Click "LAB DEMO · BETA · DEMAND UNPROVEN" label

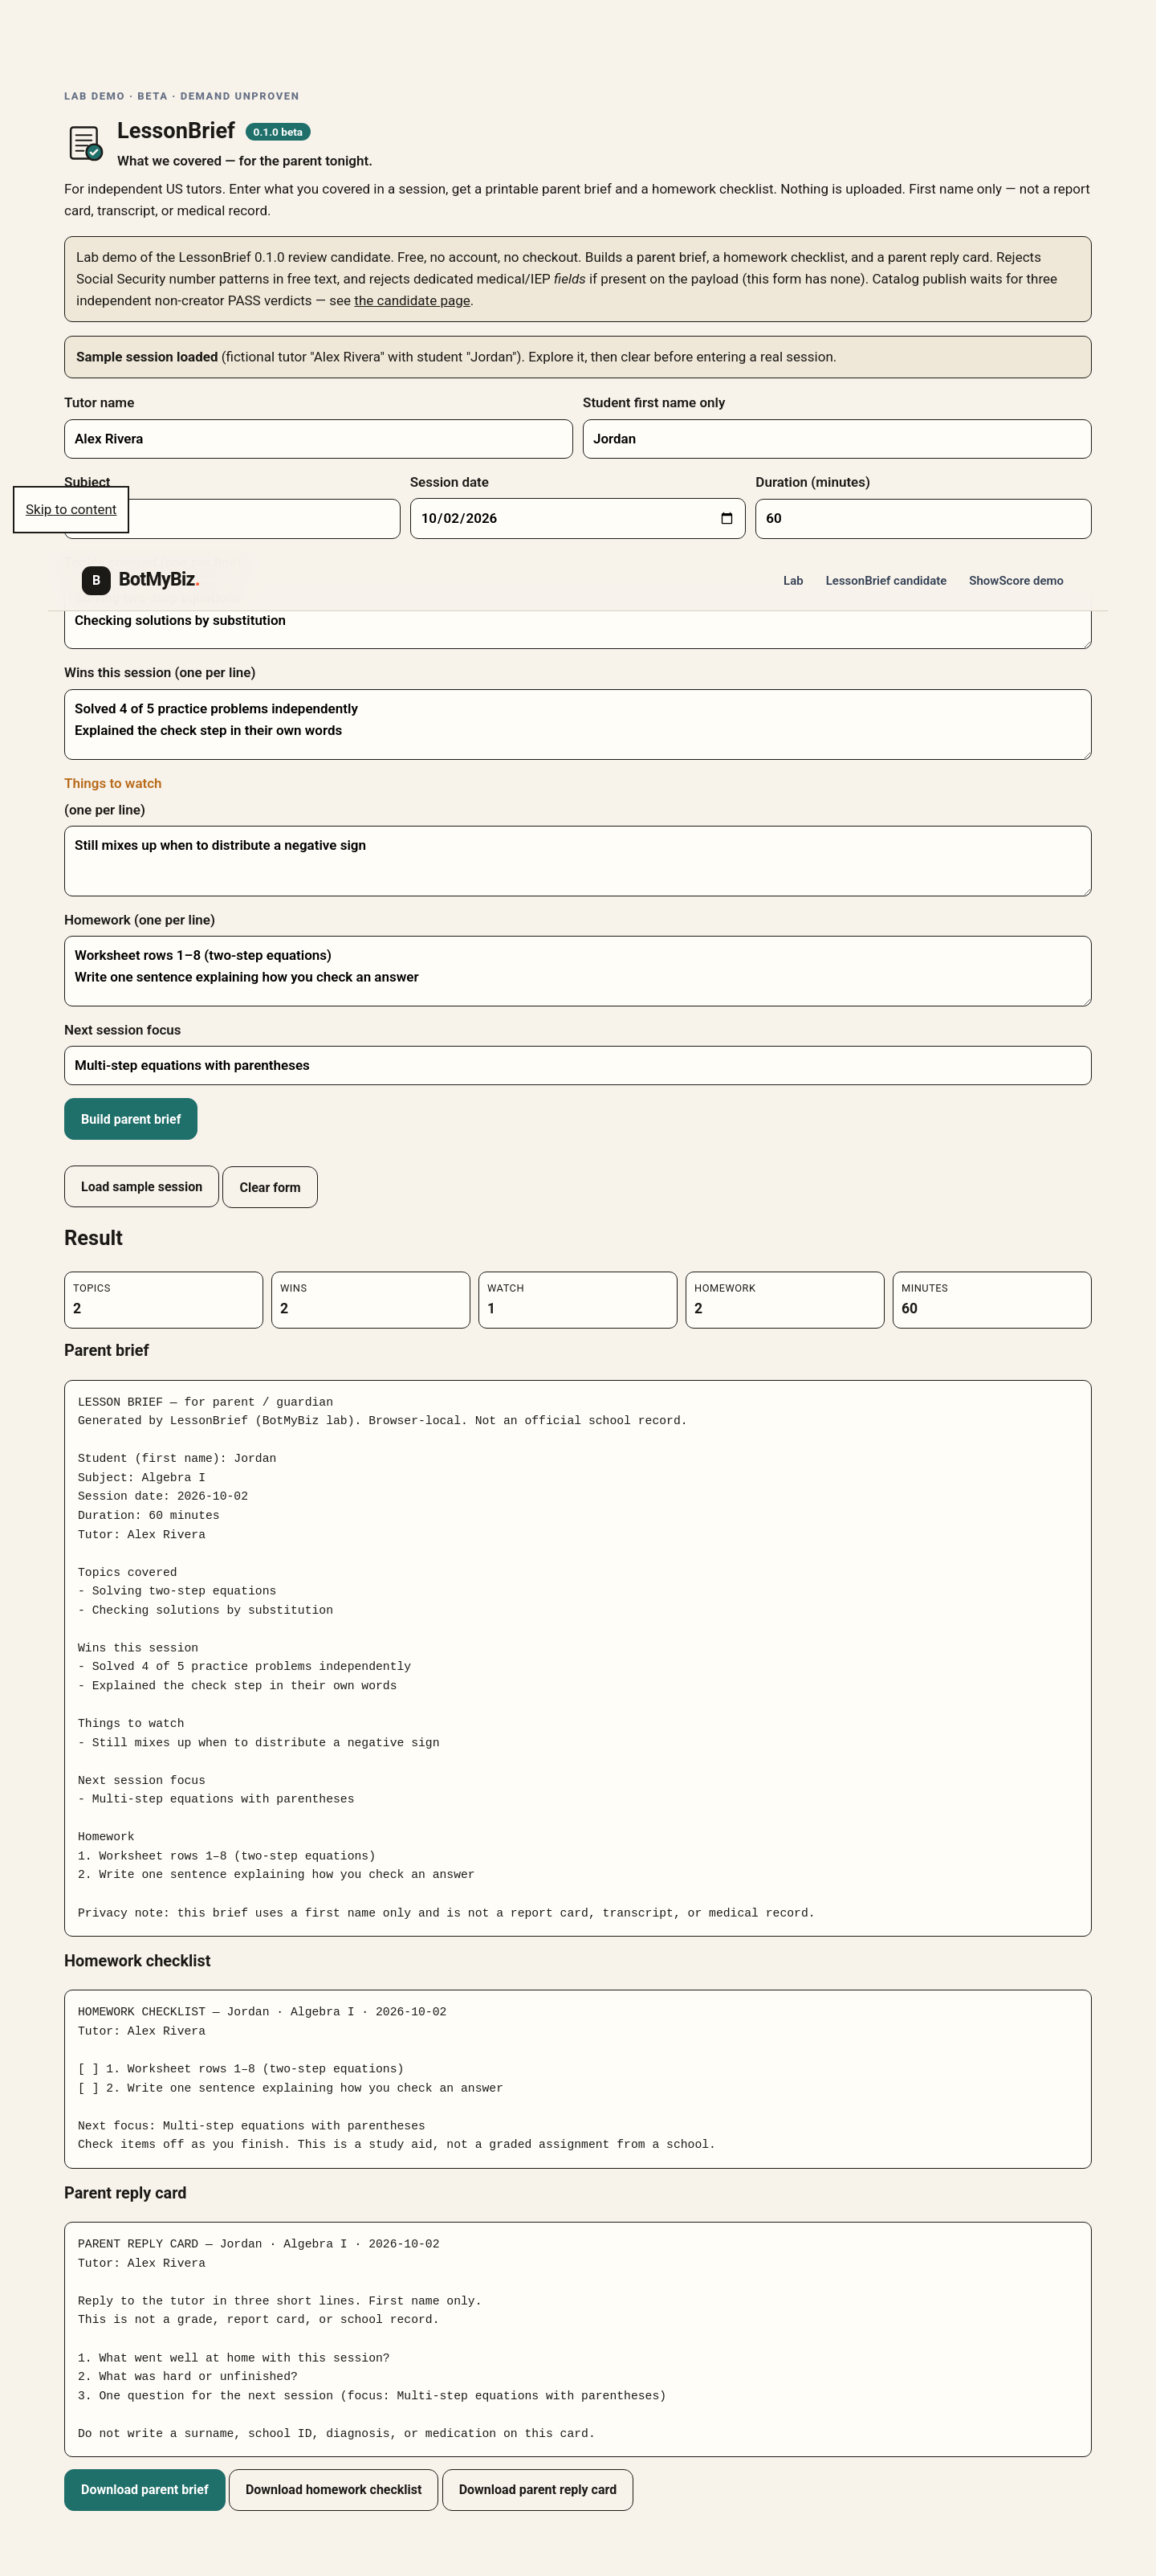pyautogui.click(x=182, y=96)
